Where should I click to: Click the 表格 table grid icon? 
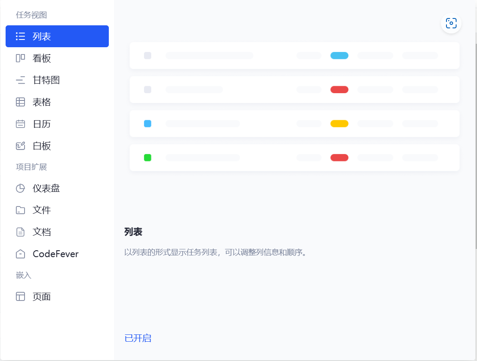tap(20, 102)
